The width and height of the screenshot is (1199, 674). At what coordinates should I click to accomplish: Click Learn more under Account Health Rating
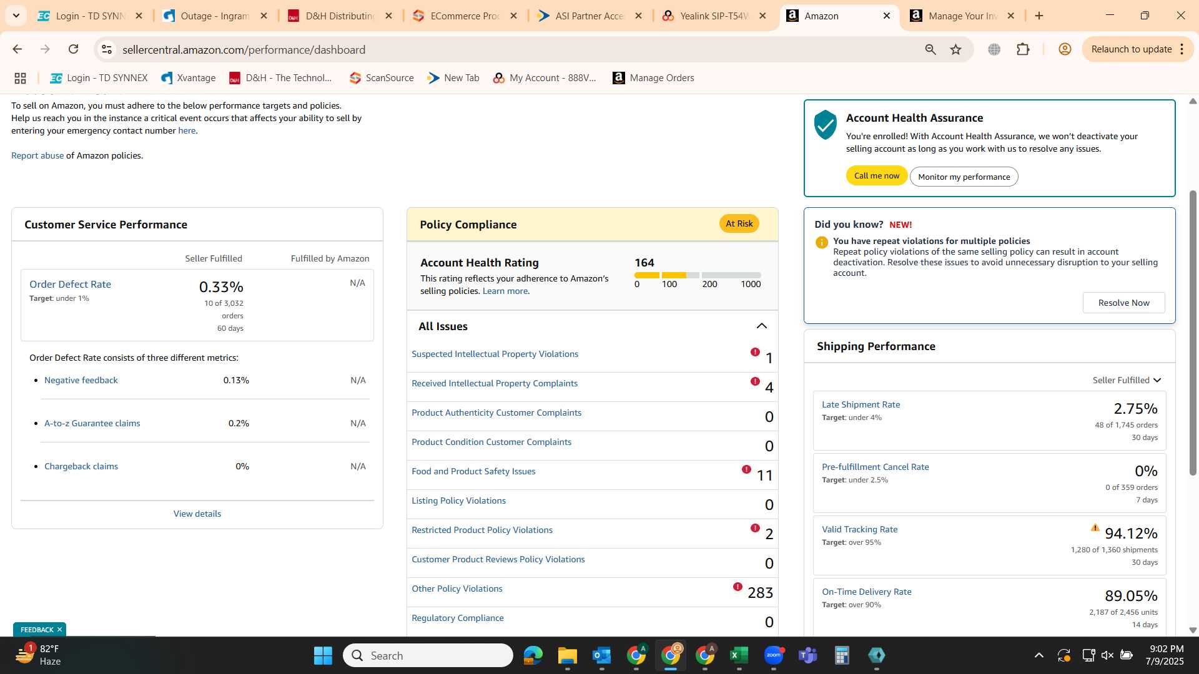pos(505,291)
